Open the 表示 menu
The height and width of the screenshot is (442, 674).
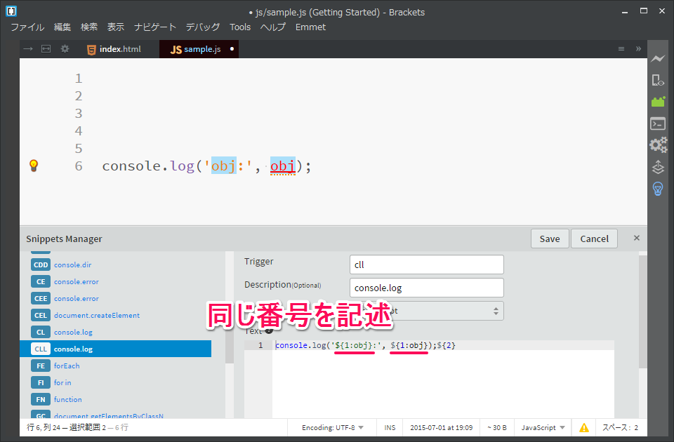[116, 27]
